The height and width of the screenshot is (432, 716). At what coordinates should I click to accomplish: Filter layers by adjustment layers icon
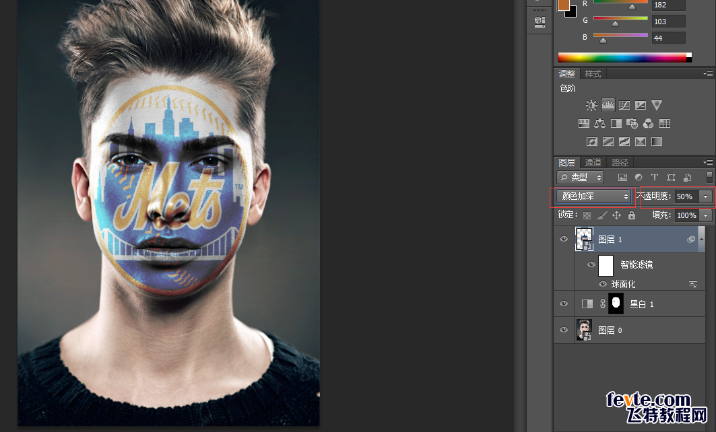coord(639,178)
